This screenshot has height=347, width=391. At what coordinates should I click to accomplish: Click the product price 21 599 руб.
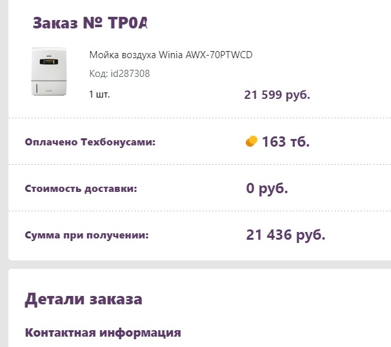tap(277, 95)
